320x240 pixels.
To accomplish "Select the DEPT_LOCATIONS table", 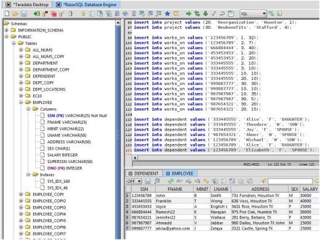I will click(49, 89).
